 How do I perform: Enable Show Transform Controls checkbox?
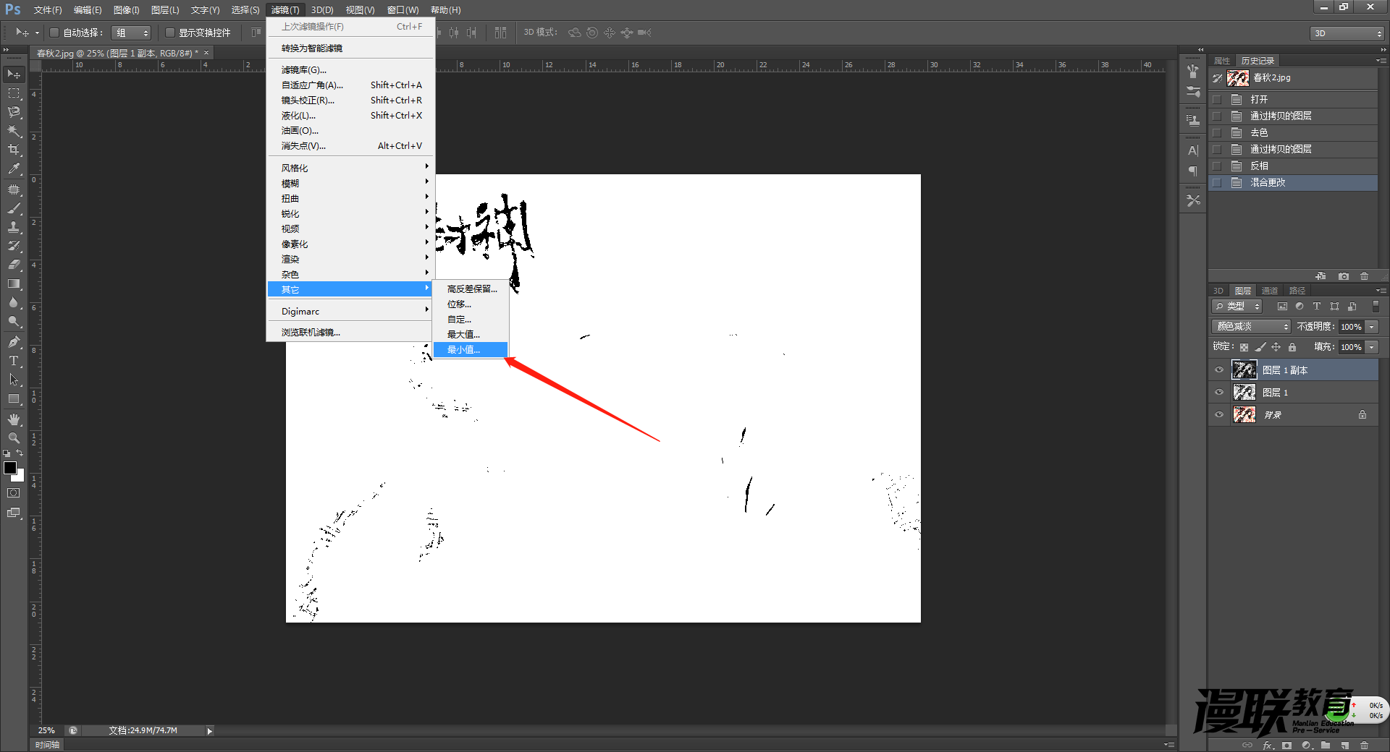pos(170,33)
